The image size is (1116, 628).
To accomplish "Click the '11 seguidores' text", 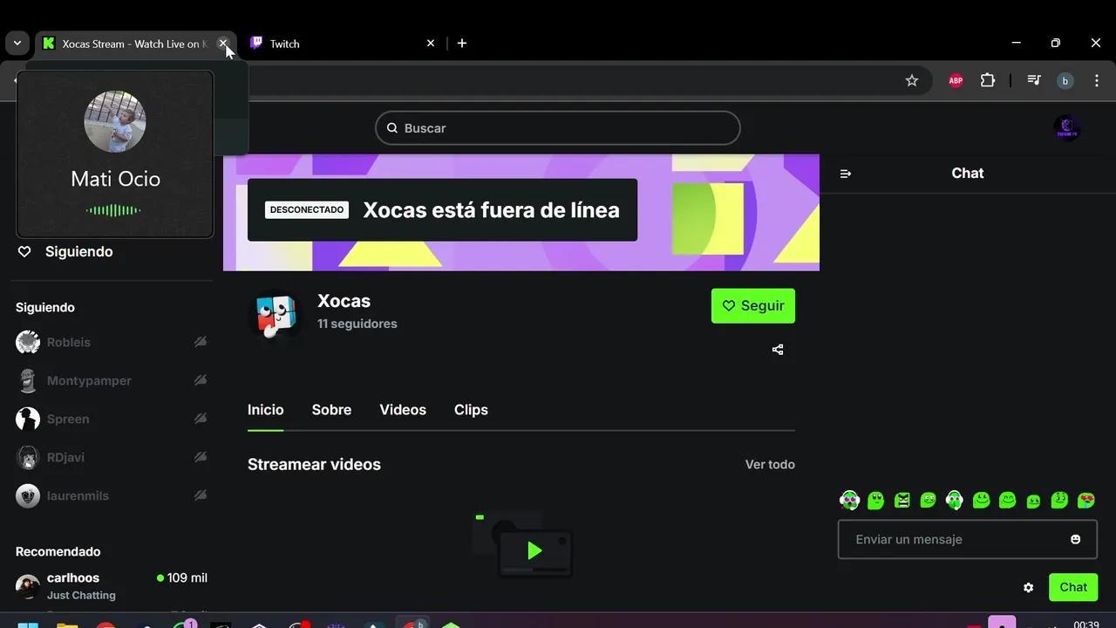I will pos(357,324).
